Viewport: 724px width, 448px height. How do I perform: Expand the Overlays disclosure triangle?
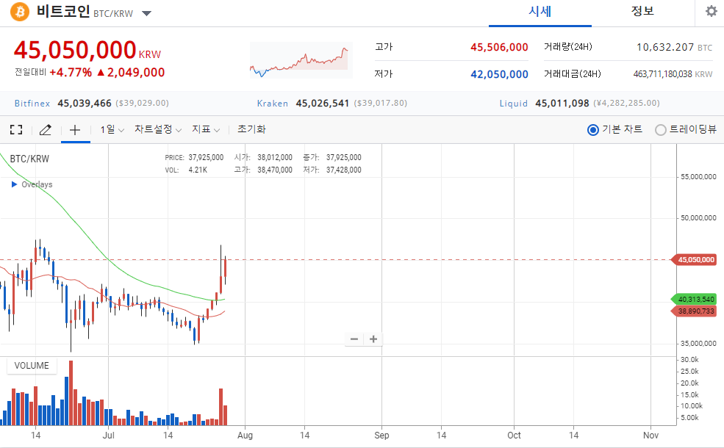point(14,184)
